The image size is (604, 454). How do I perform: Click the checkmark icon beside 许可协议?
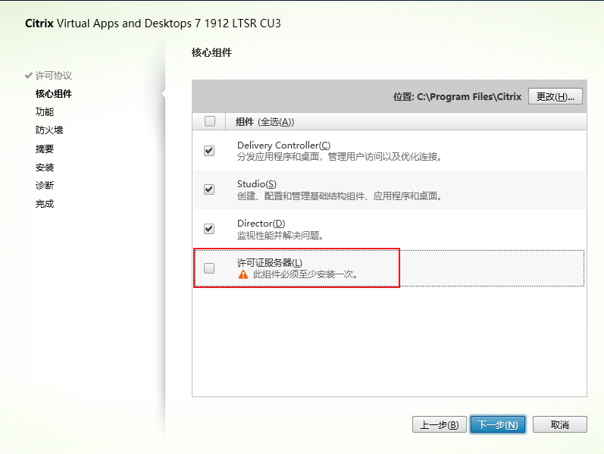tap(29, 76)
